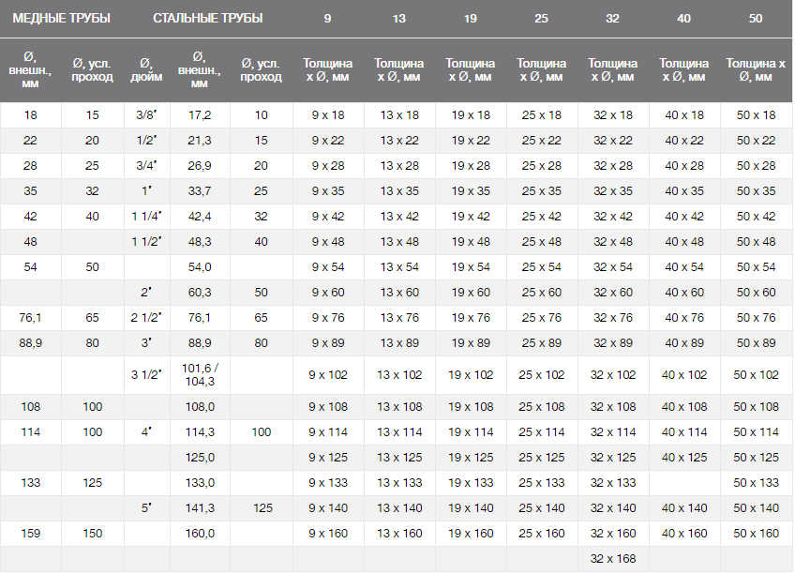
Task: Click the 125,0 steel diameter cell
Action: coord(200,458)
